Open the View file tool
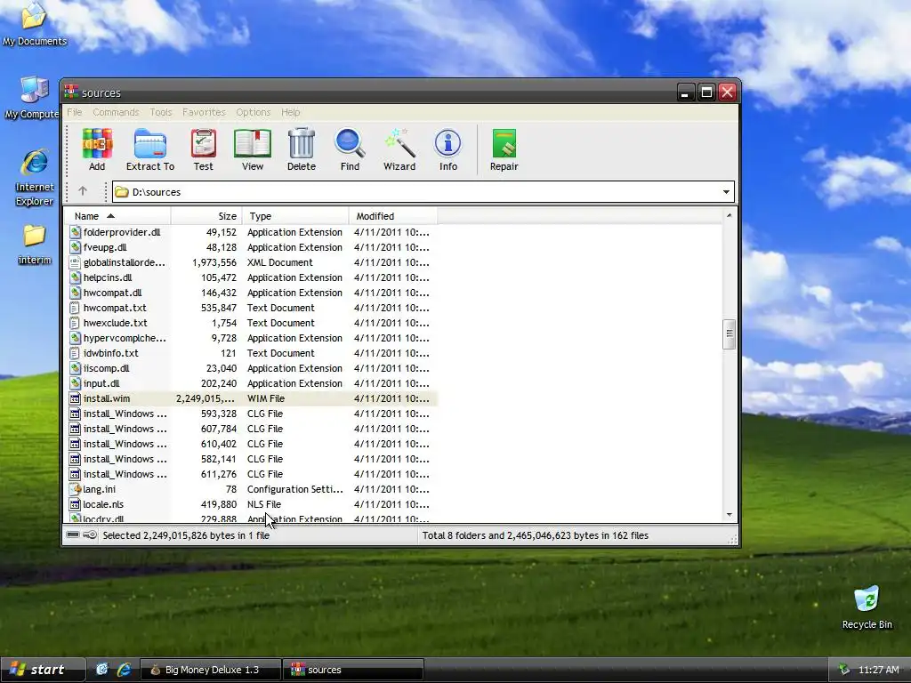Image resolution: width=911 pixels, height=683 pixels. click(252, 150)
